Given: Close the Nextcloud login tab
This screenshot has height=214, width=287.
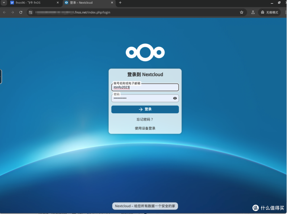Looking at the screenshot, I should point(112,3).
